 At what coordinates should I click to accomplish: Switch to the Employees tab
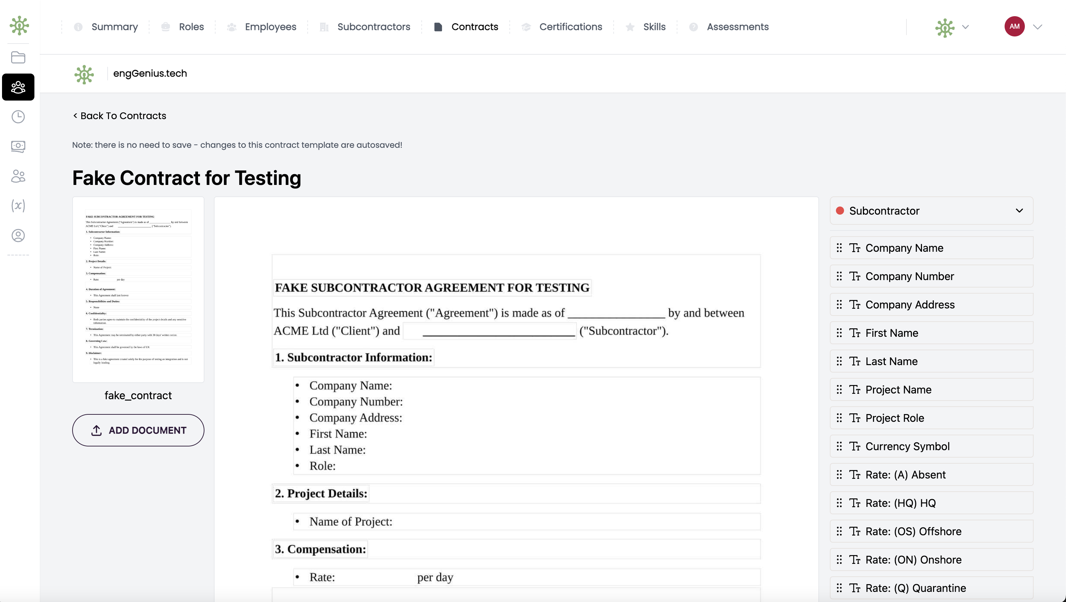270,27
